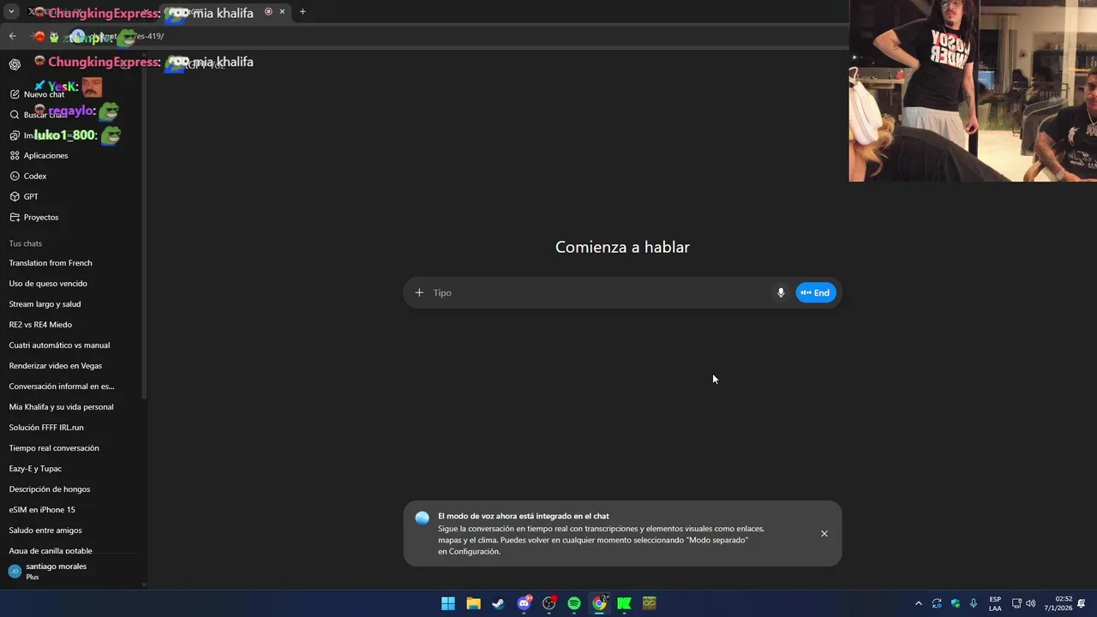Show hidden system tray icons

point(919,603)
